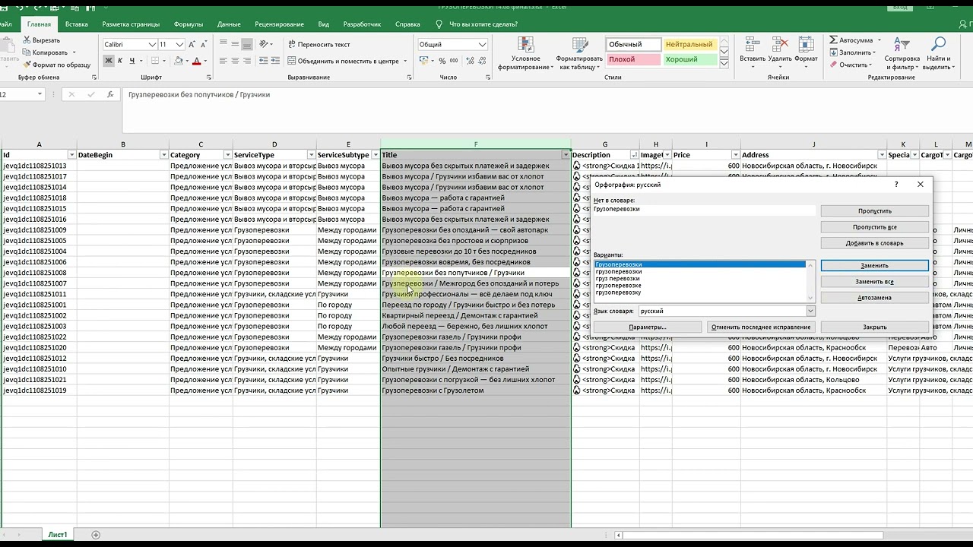Open Find and Select (Найти и выделить)

(x=939, y=53)
